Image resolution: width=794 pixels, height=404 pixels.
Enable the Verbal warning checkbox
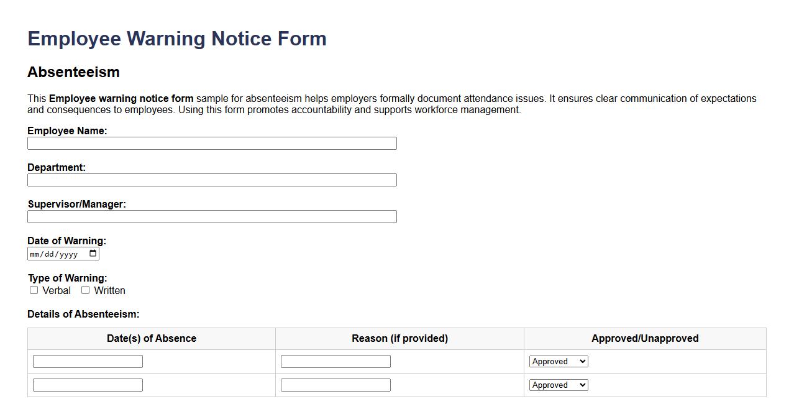click(x=34, y=290)
